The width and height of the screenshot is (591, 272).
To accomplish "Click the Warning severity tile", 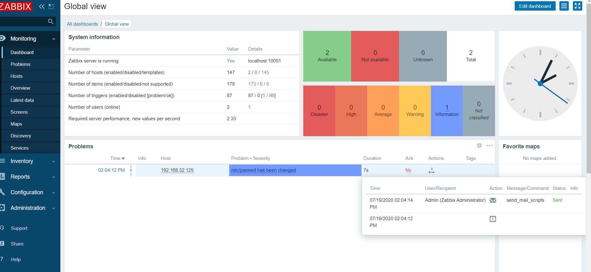I will point(415,111).
